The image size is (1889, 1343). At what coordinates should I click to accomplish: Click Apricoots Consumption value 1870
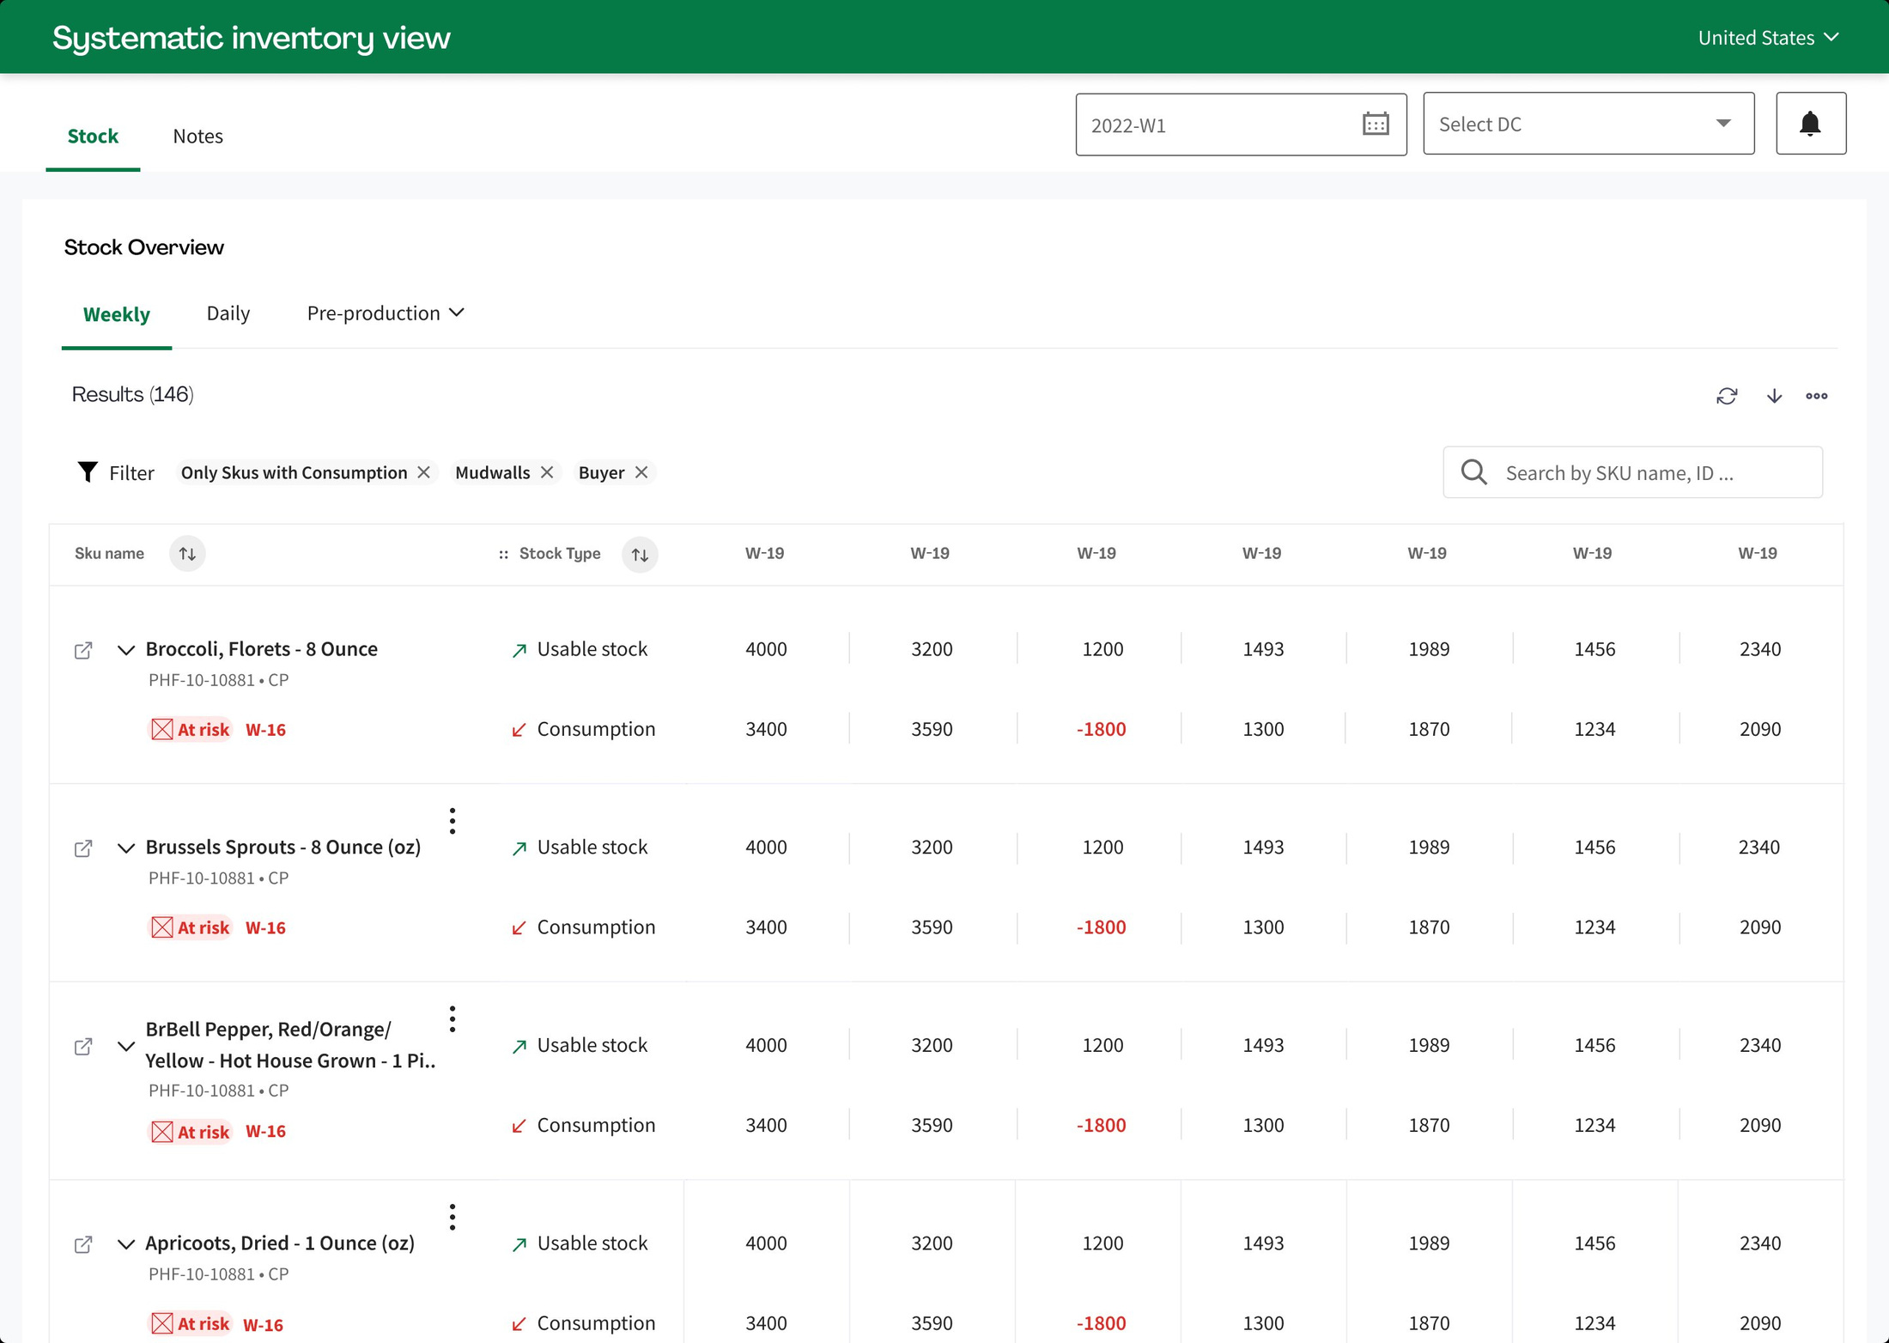point(1429,1323)
